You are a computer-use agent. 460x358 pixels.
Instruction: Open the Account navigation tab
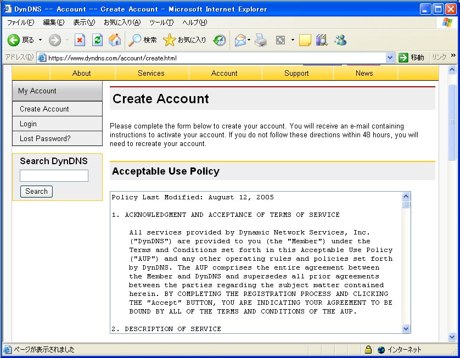click(x=224, y=73)
